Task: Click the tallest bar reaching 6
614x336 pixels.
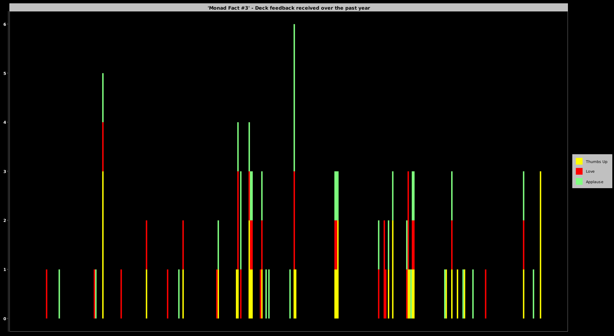Action: (294, 171)
